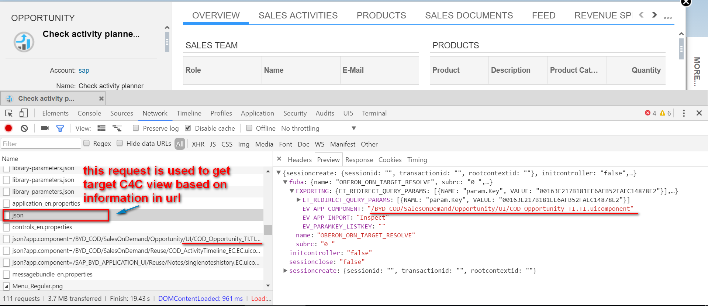Close the Check activity planner tab
This screenshot has width=708, height=306.
[x=101, y=99]
